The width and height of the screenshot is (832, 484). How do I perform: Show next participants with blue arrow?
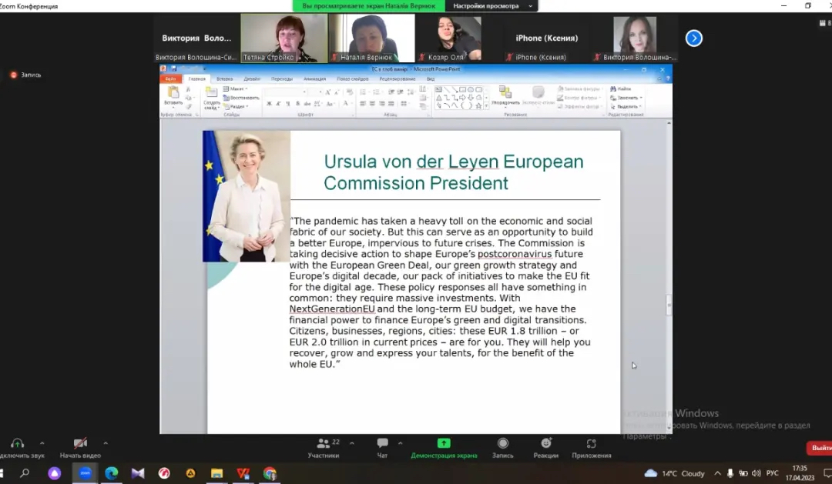pos(694,38)
